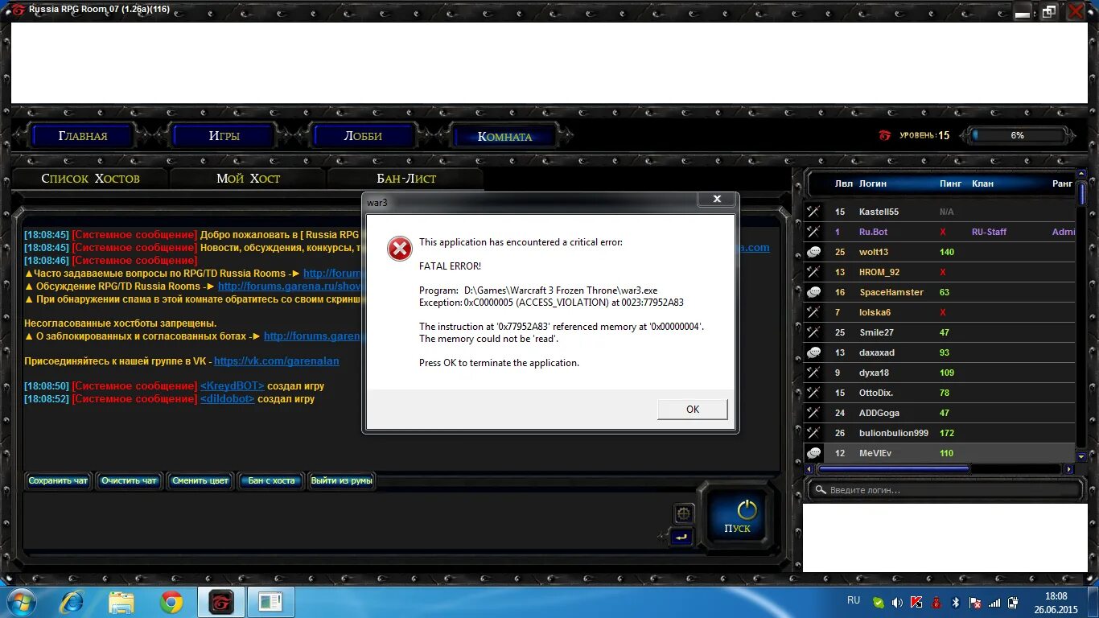Click the red error icon in the war3 dialog
Image resolution: width=1099 pixels, height=618 pixels.
[400, 249]
